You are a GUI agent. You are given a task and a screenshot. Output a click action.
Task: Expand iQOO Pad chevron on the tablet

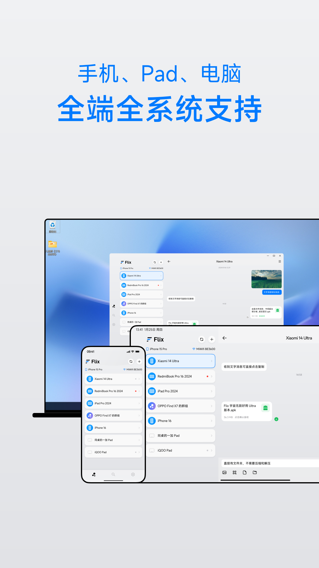tap(211, 450)
